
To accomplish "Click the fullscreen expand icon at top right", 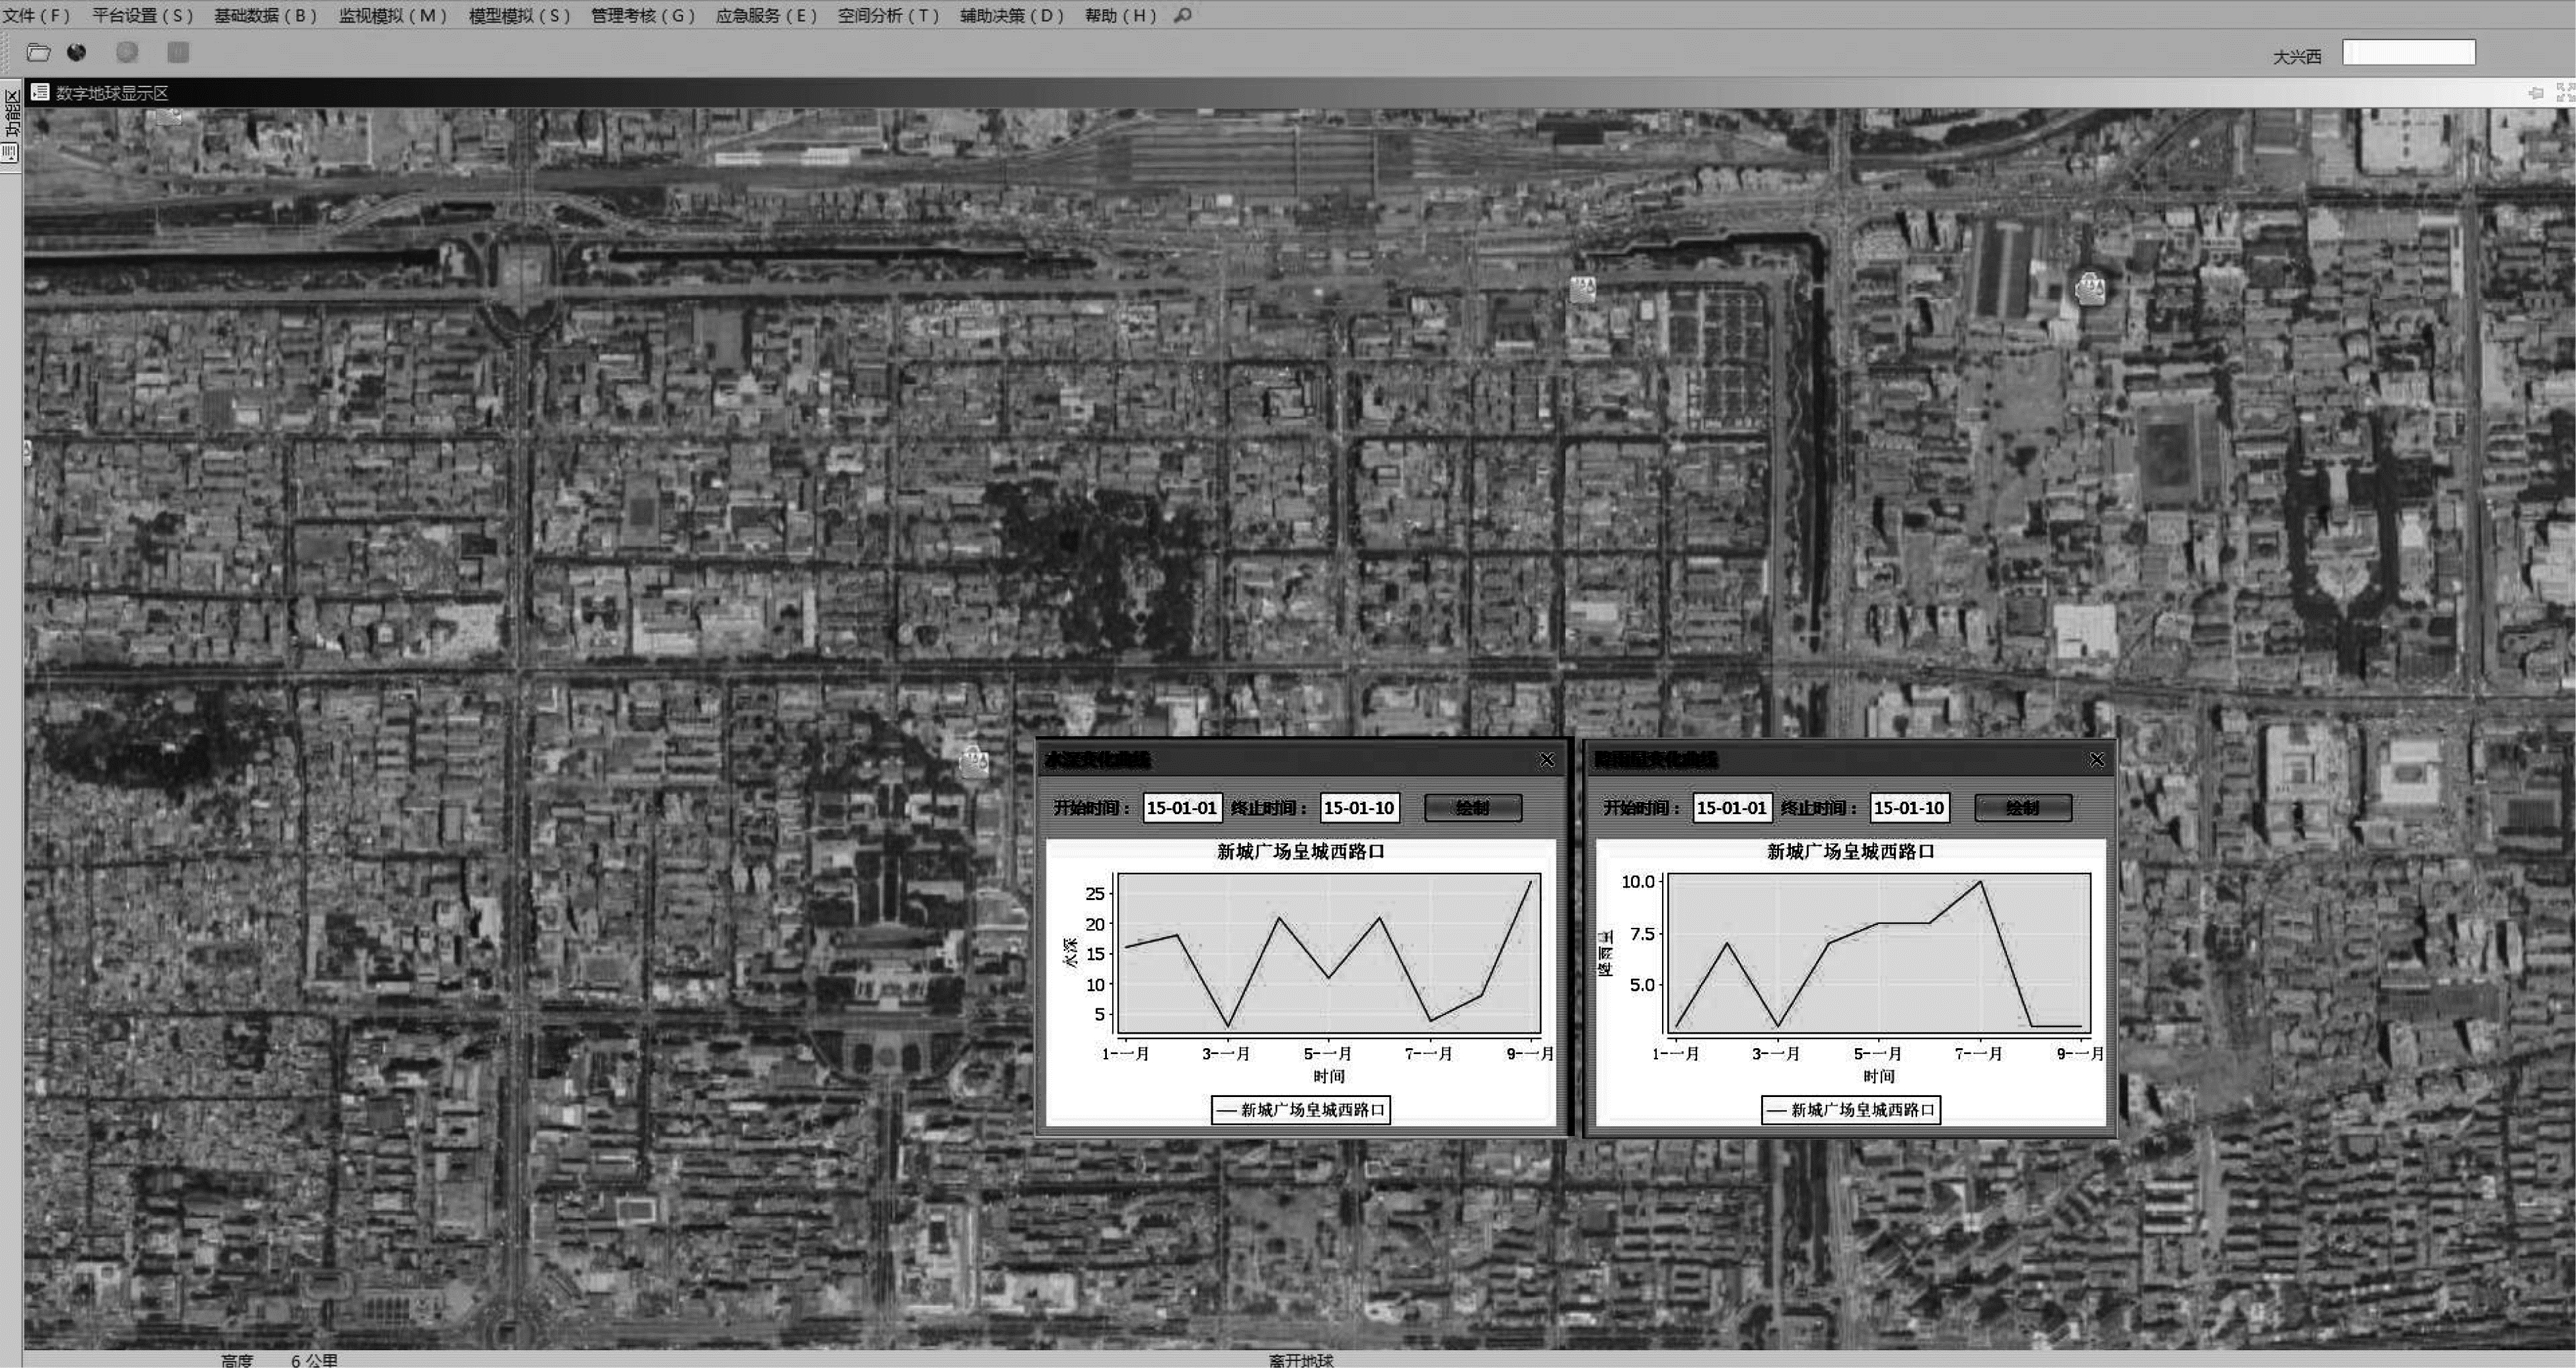I will (2565, 93).
